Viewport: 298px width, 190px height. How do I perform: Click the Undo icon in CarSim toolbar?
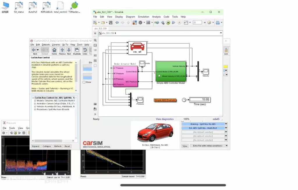tap(85, 50)
